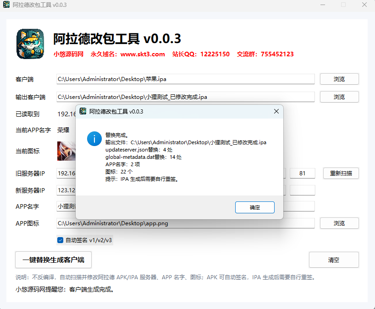Image resolution: width=375 pixels, height=309 pixels.
Task: Click the 清空 button
Action: click(x=334, y=260)
